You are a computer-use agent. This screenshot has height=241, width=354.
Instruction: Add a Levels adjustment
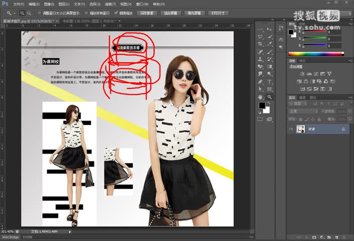(309, 74)
